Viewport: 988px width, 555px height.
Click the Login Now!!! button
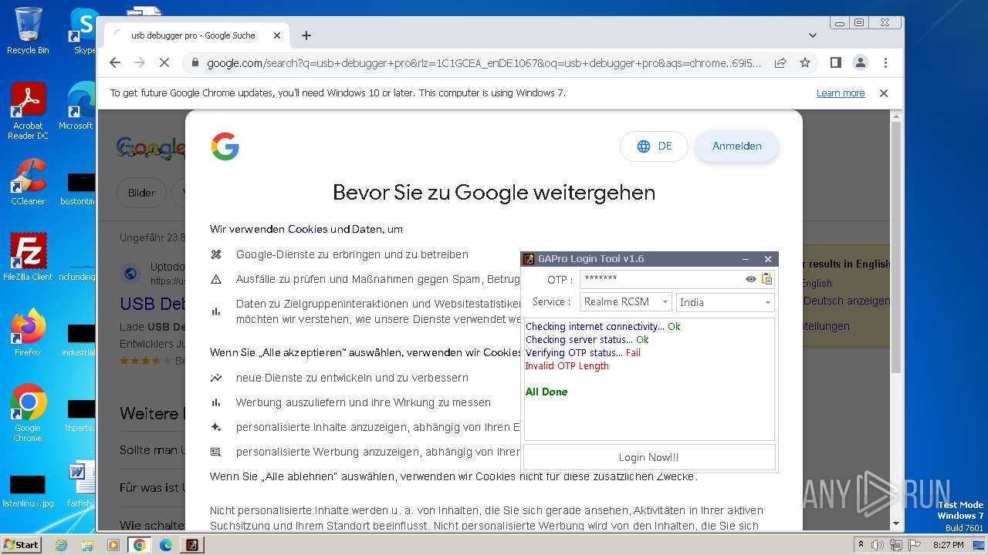(x=649, y=457)
